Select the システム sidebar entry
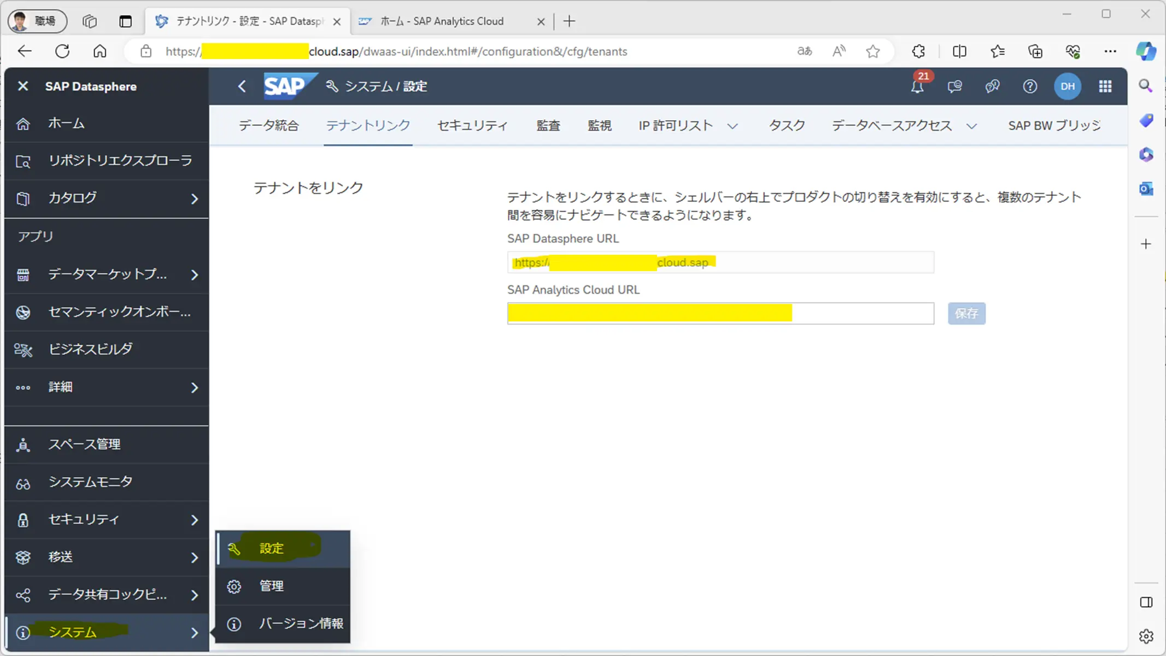The width and height of the screenshot is (1166, 656). tap(107, 632)
